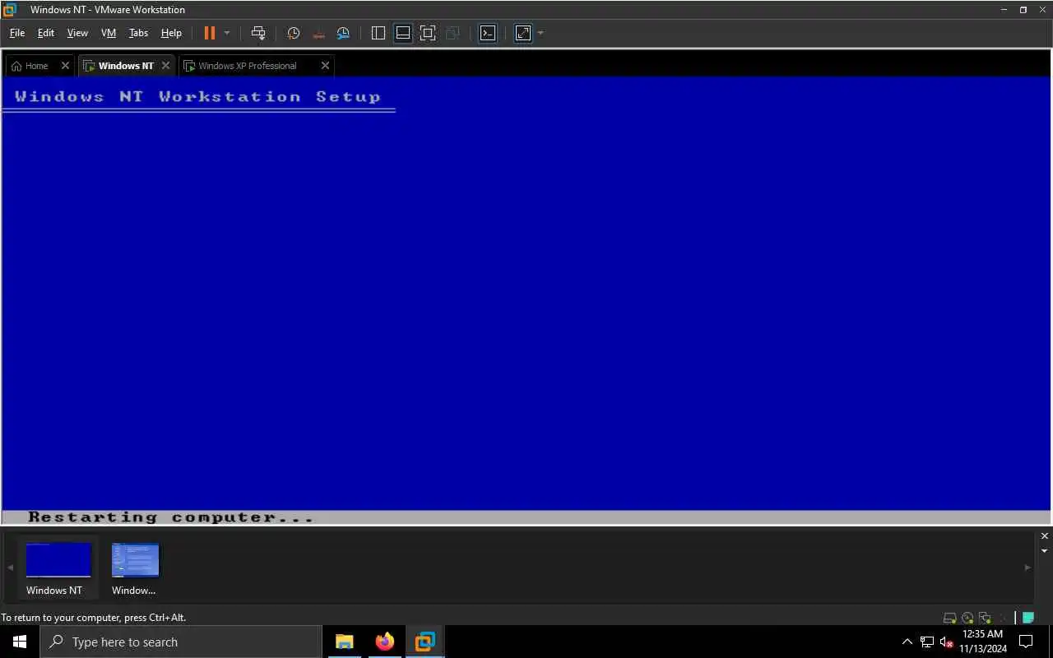The height and width of the screenshot is (658, 1053).
Task: Select the Windows XP thumbnail in bar
Action: pyautogui.click(x=135, y=568)
